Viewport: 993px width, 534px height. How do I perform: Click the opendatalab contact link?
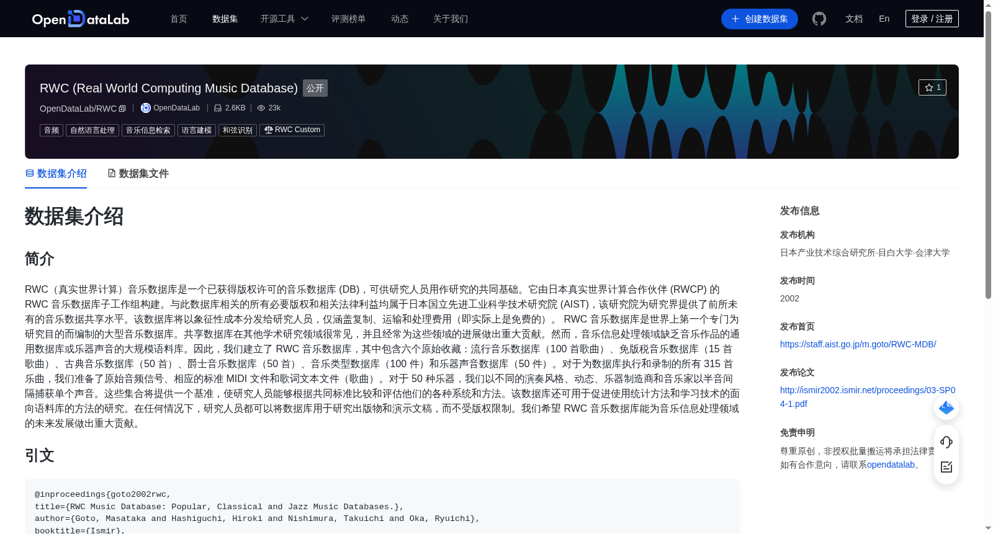click(891, 465)
